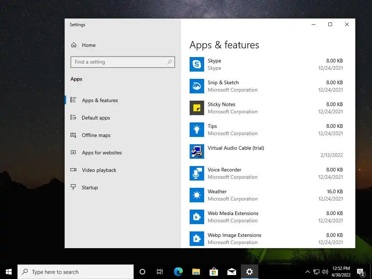
Task: Select the Snip & Sketch entry name
Action: (223, 82)
